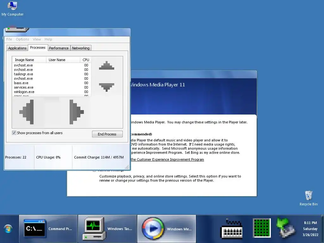Click the down arrow in Task Manager
The width and height of the screenshot is (324, 243).
tap(107, 87)
